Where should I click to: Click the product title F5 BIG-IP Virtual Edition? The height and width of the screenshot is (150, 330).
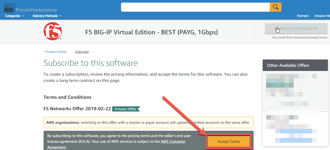point(152,32)
